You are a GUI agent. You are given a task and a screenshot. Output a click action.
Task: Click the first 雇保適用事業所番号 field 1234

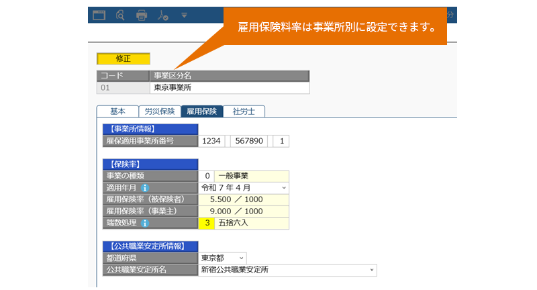(213, 141)
